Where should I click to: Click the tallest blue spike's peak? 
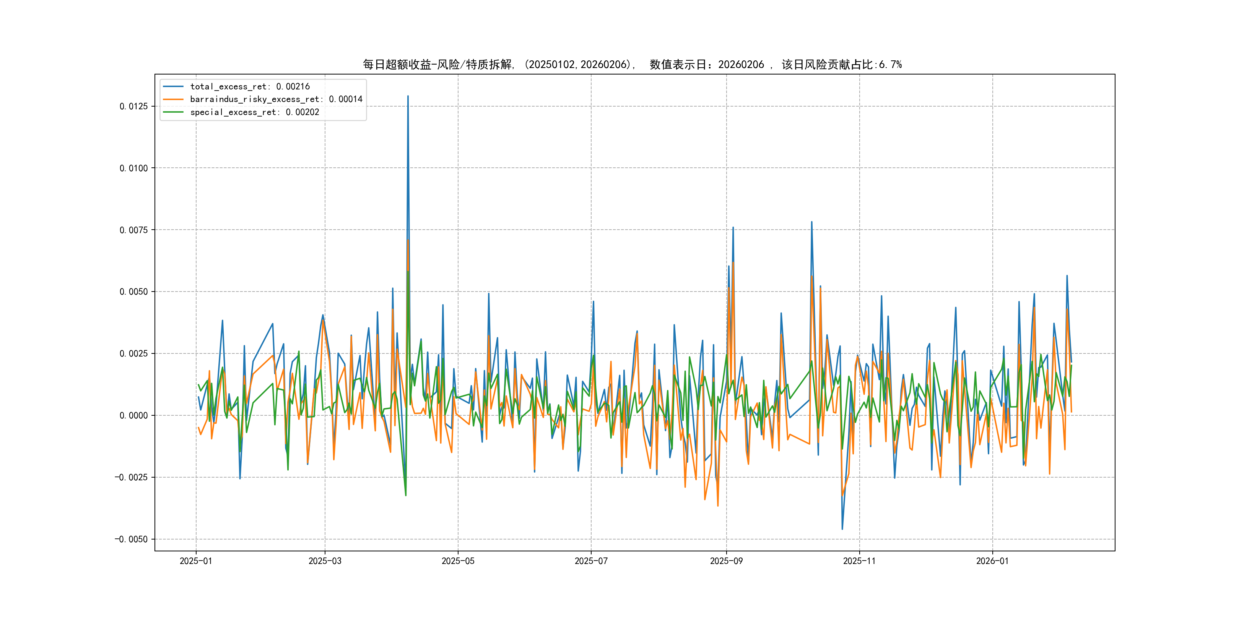coord(408,96)
